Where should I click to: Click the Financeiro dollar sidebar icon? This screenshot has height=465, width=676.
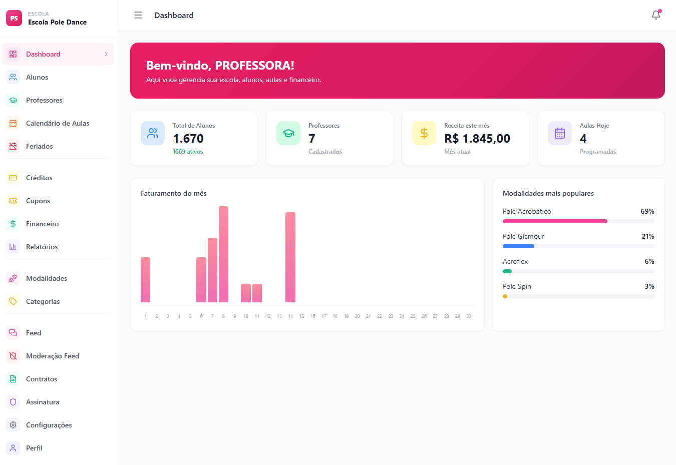(x=13, y=224)
